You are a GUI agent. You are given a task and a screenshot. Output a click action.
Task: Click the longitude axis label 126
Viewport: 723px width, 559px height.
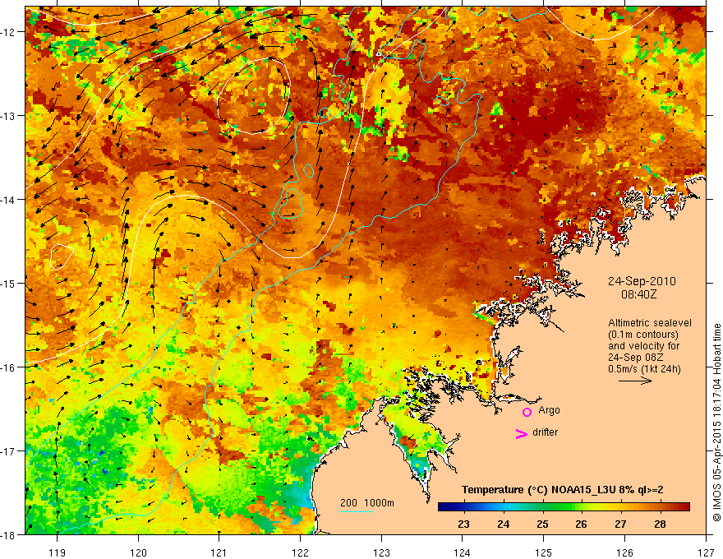point(624,552)
